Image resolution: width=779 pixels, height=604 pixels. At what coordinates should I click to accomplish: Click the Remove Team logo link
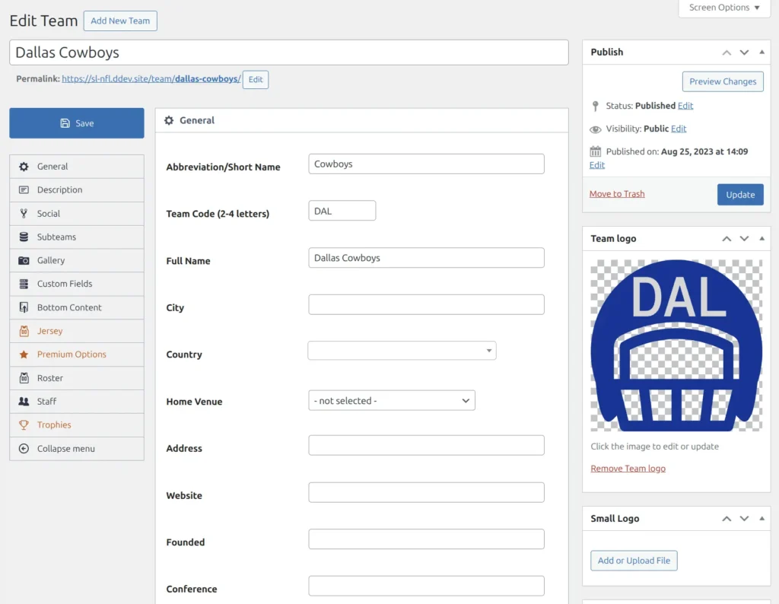[x=628, y=469]
